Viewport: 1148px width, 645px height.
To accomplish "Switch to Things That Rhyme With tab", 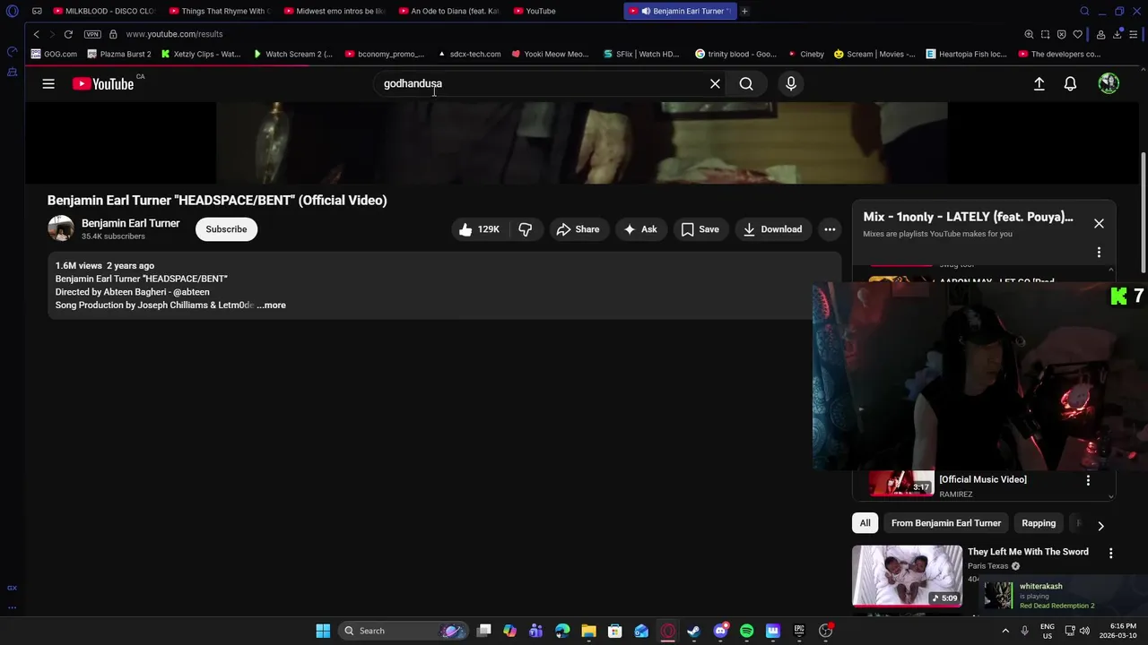I will 220,11.
